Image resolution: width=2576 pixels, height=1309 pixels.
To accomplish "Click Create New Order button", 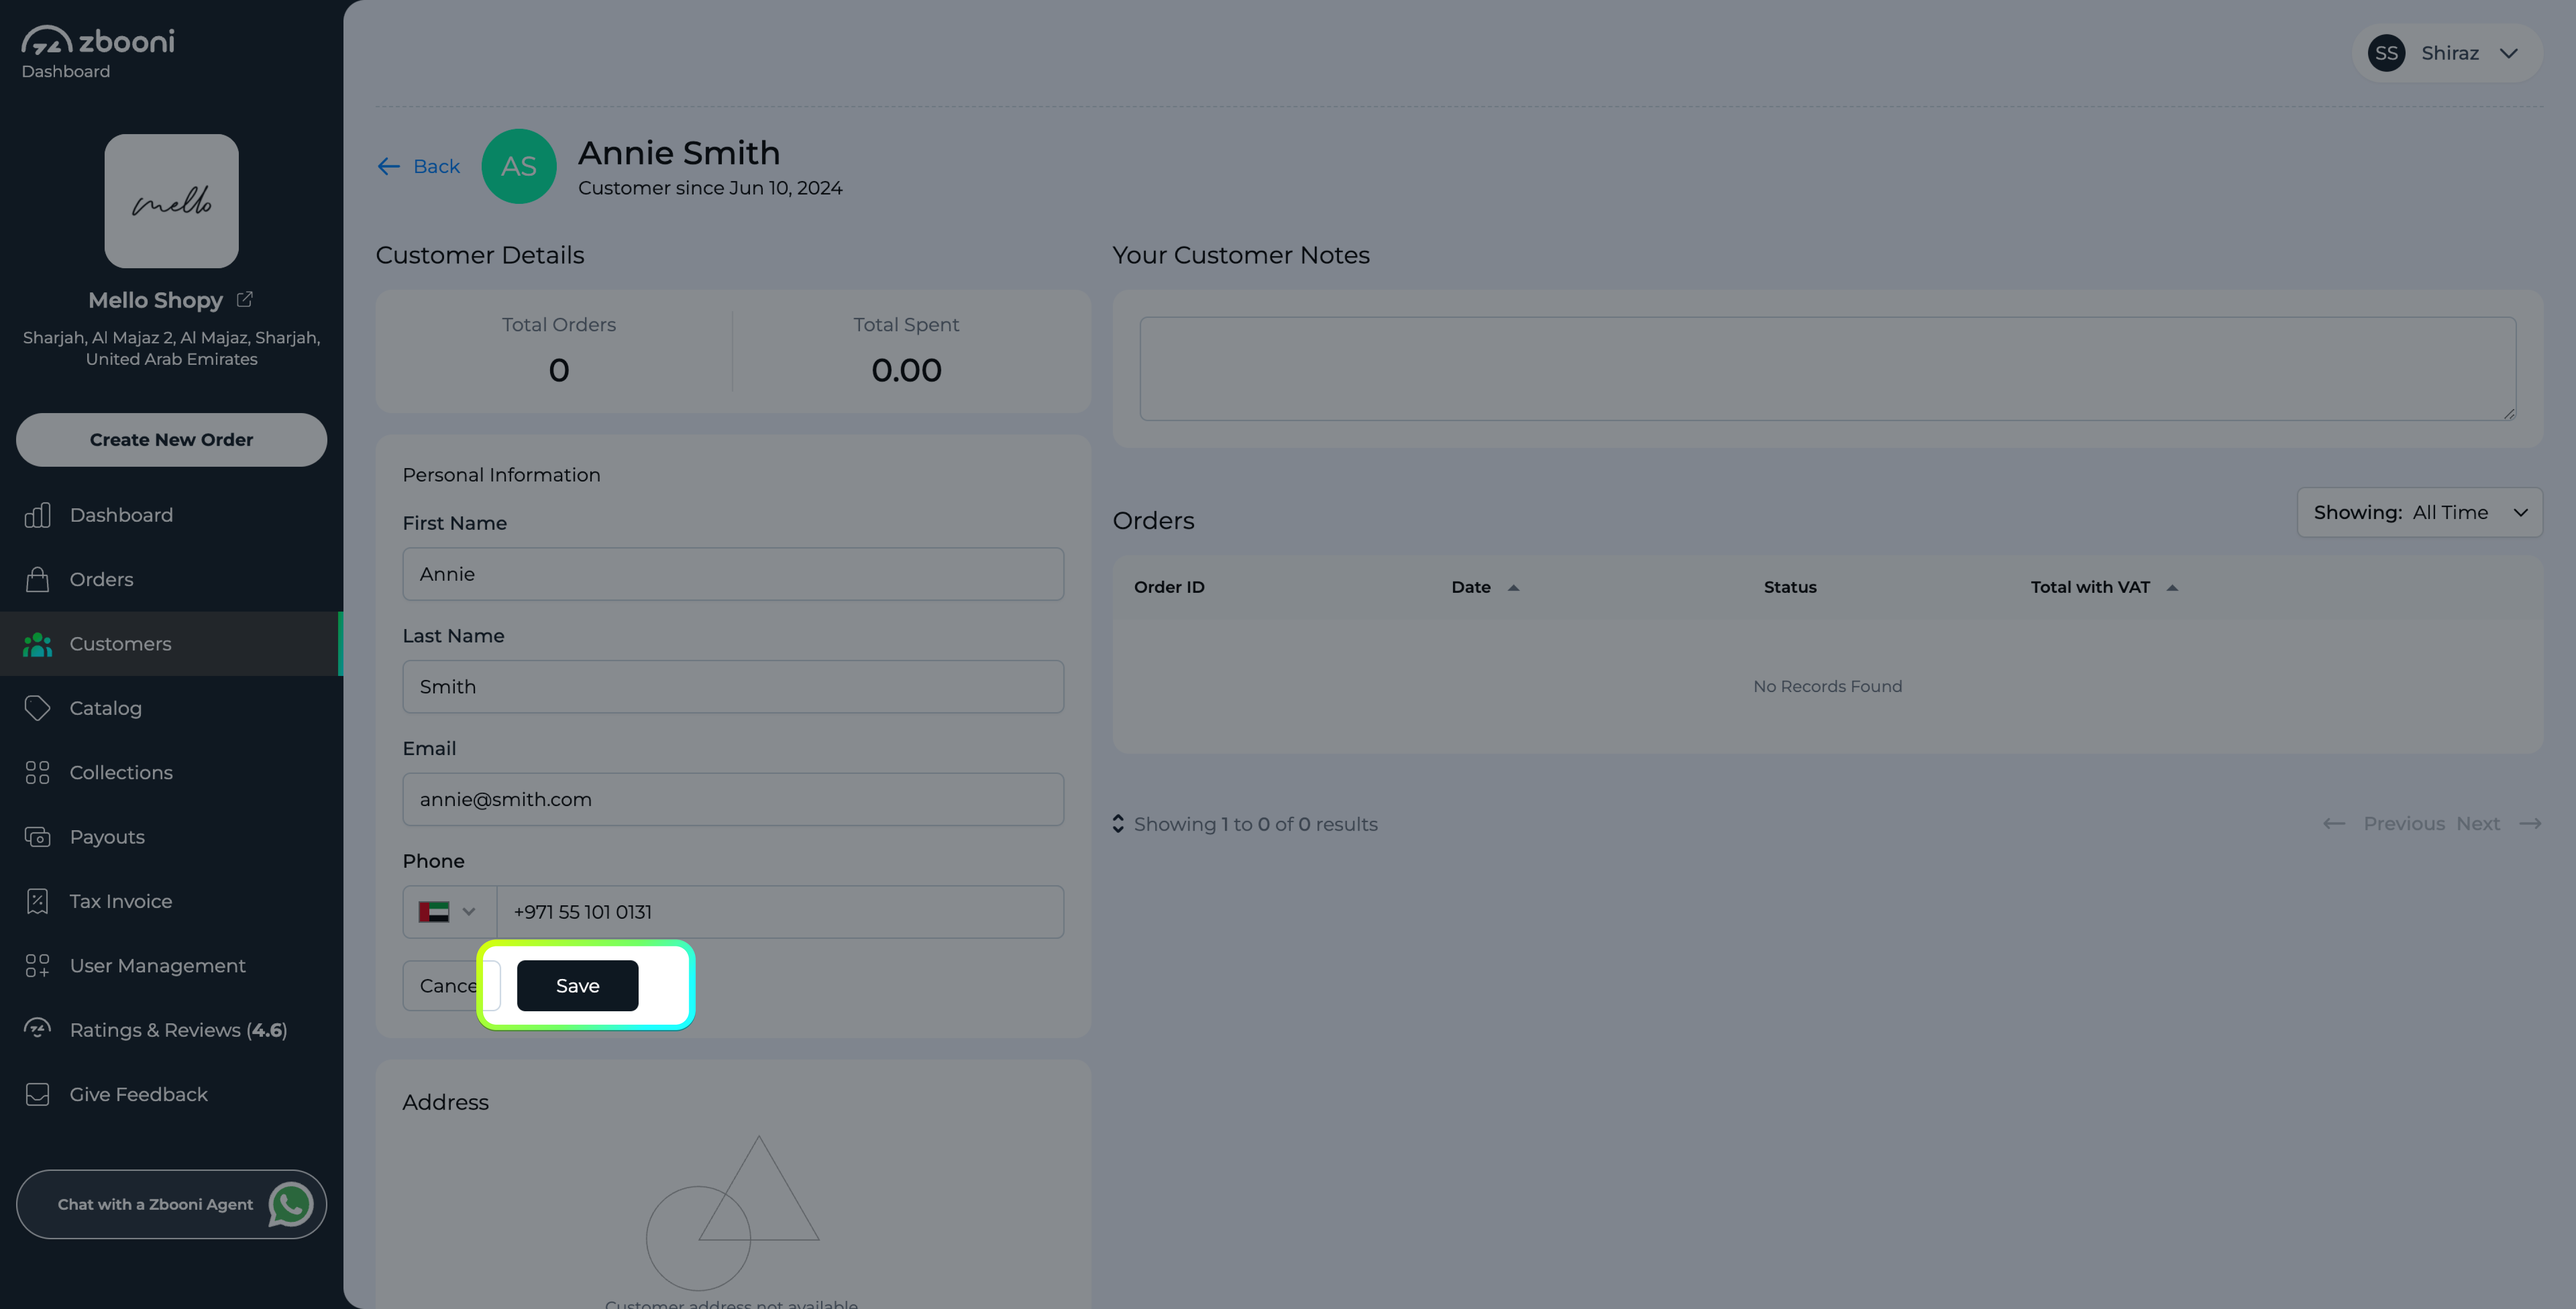I will point(171,440).
